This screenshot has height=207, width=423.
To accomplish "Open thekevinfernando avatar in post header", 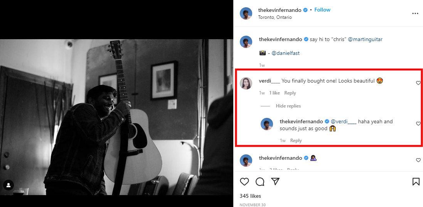I will pyautogui.click(x=246, y=13).
